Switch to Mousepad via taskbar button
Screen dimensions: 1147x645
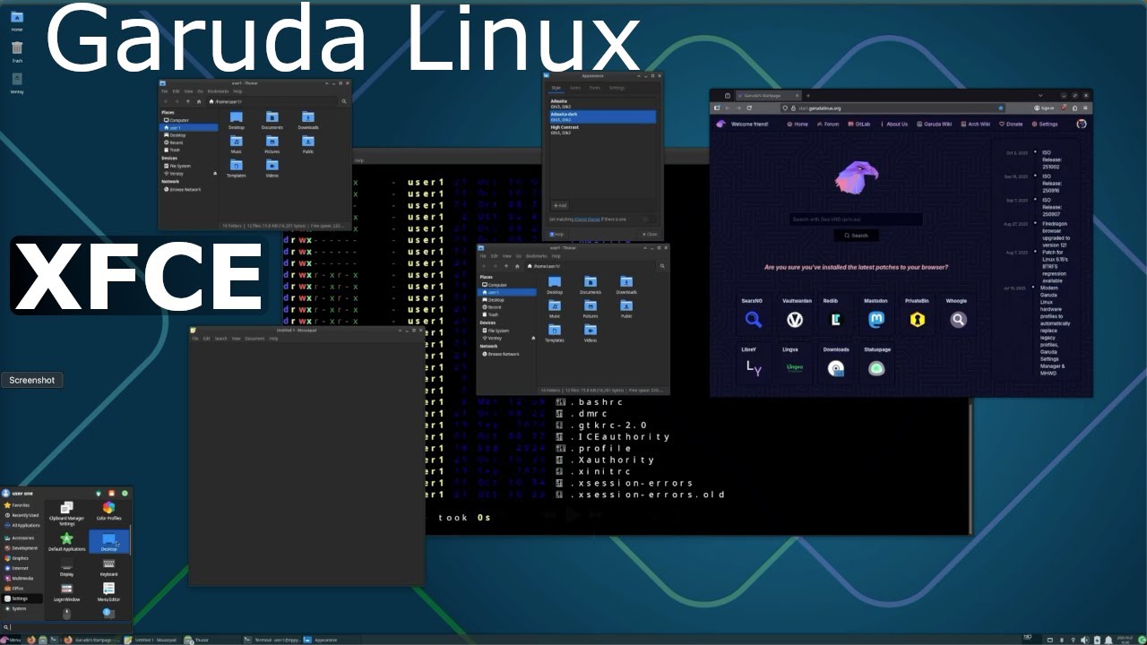click(x=151, y=640)
